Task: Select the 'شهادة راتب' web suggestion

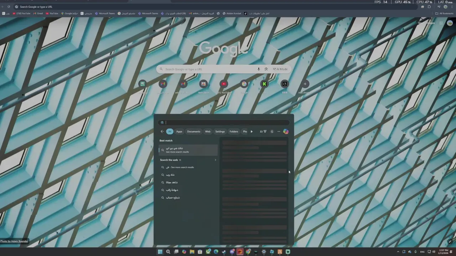Action: pos(188,190)
